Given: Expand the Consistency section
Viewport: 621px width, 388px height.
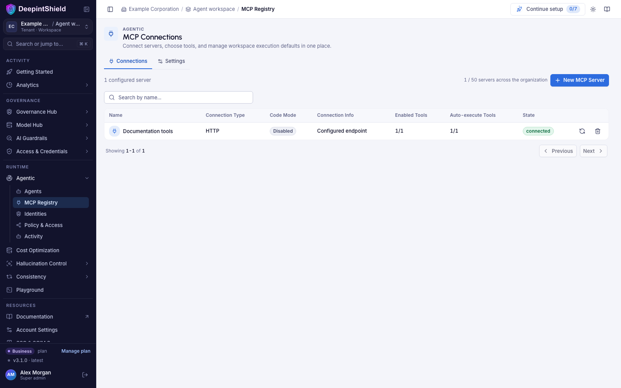Looking at the screenshot, I should point(48,277).
